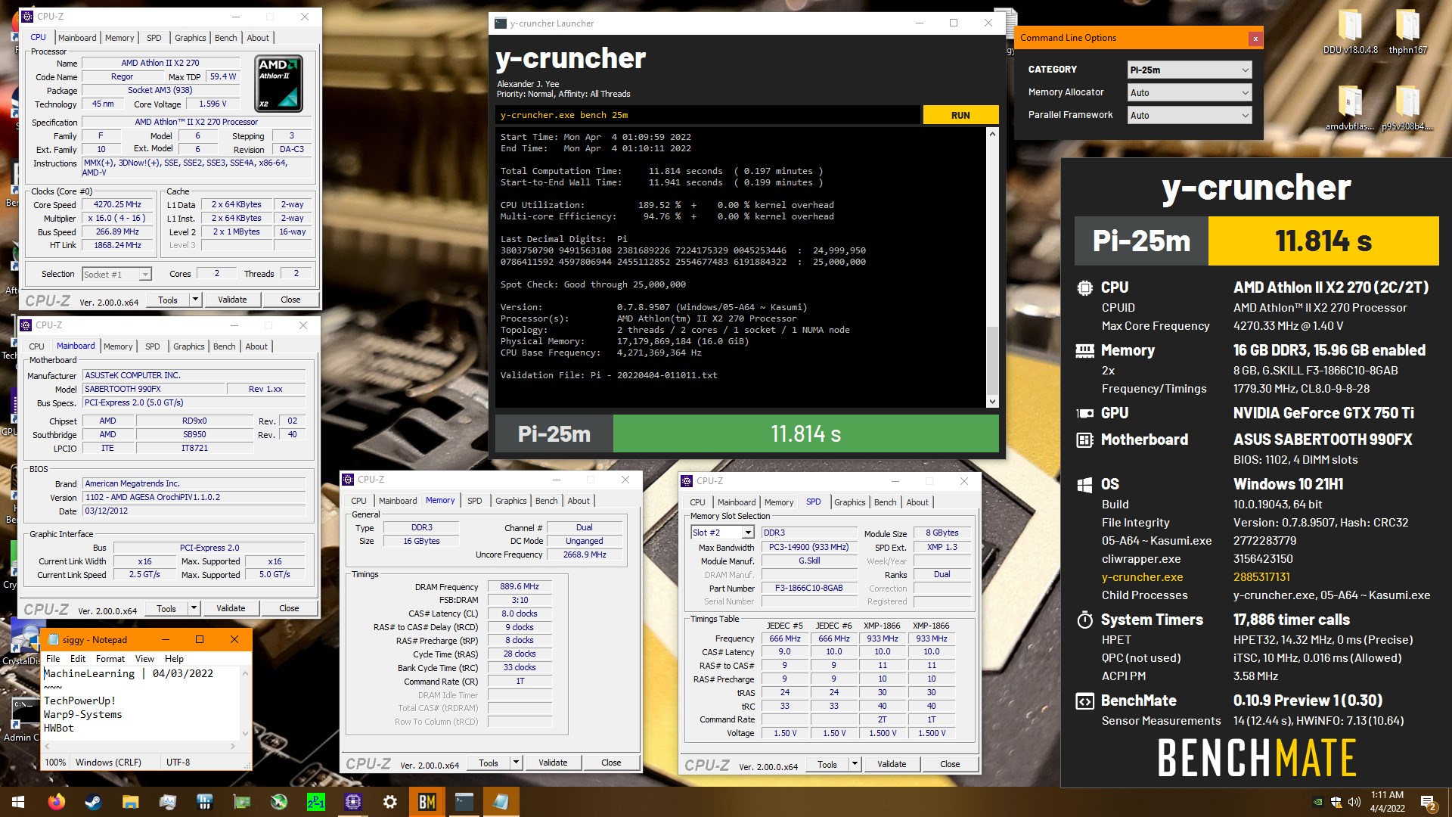This screenshot has width=1452, height=817.
Task: Switch to Mainboard tab in top-left CPU-Z
Action: [77, 38]
